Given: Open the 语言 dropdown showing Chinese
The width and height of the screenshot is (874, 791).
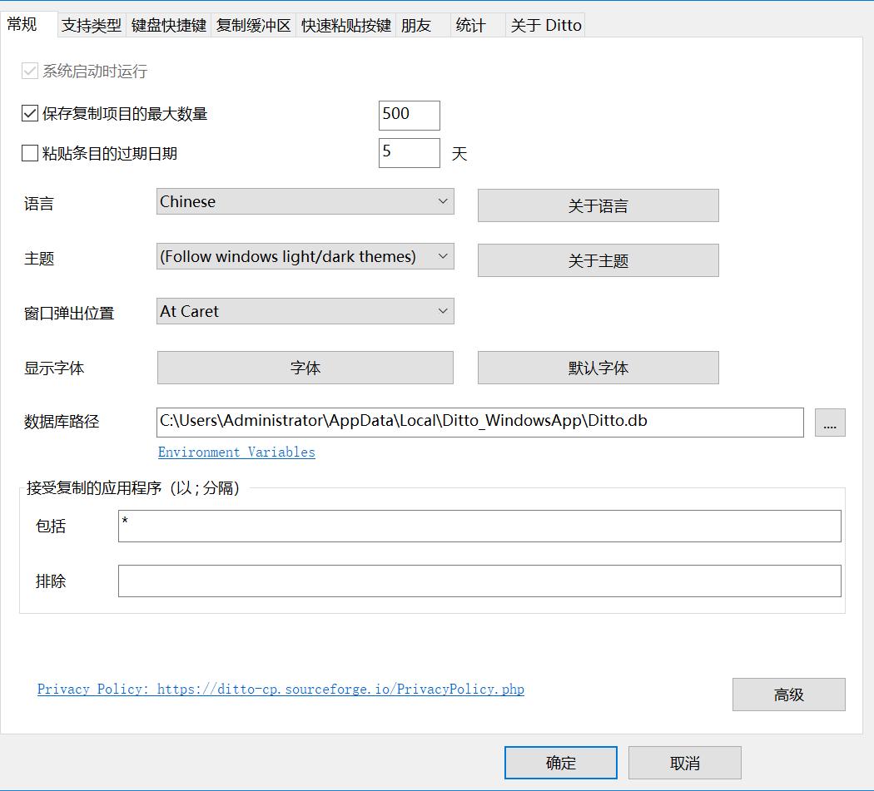Looking at the screenshot, I should 305,201.
